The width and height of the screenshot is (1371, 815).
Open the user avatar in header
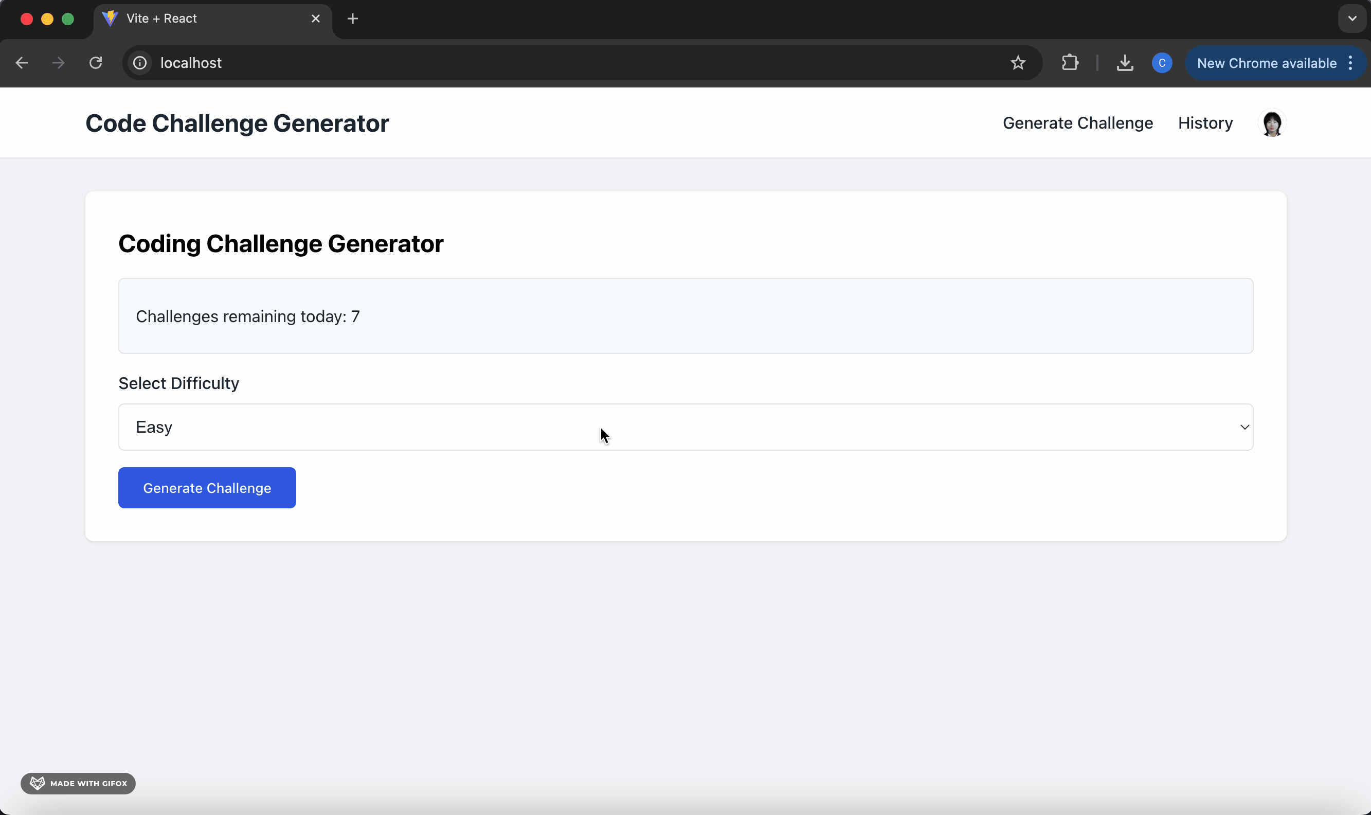1272,123
